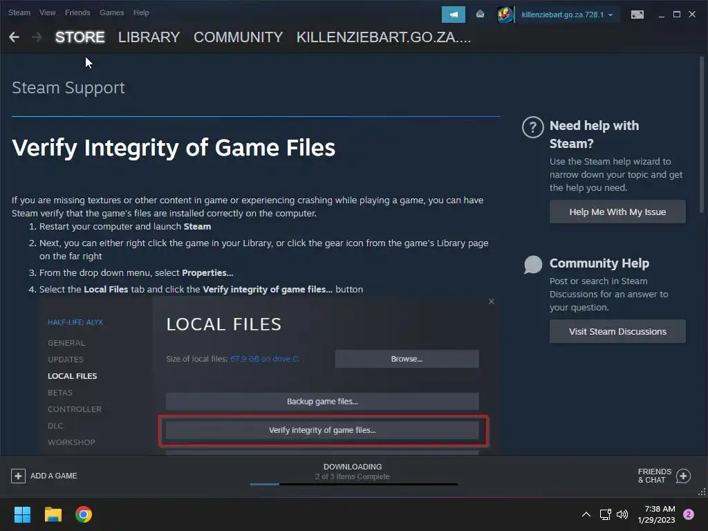Click the question mark help icon
This screenshot has width=708, height=531.
coord(533,127)
